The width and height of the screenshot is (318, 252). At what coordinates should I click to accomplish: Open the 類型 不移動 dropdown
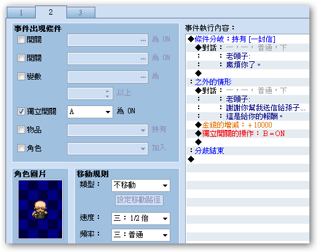click(x=141, y=185)
